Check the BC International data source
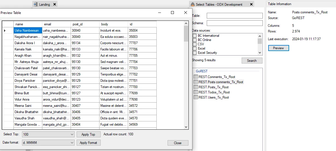This screenshot has width=336, height=151. tap(194, 36)
